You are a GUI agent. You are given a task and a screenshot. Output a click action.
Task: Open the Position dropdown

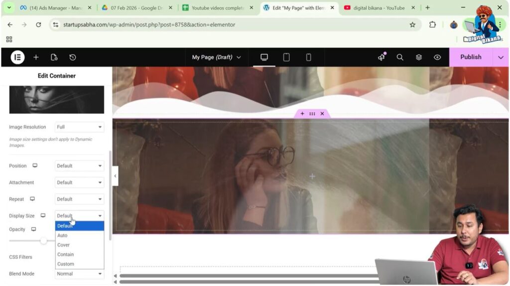pos(79,165)
